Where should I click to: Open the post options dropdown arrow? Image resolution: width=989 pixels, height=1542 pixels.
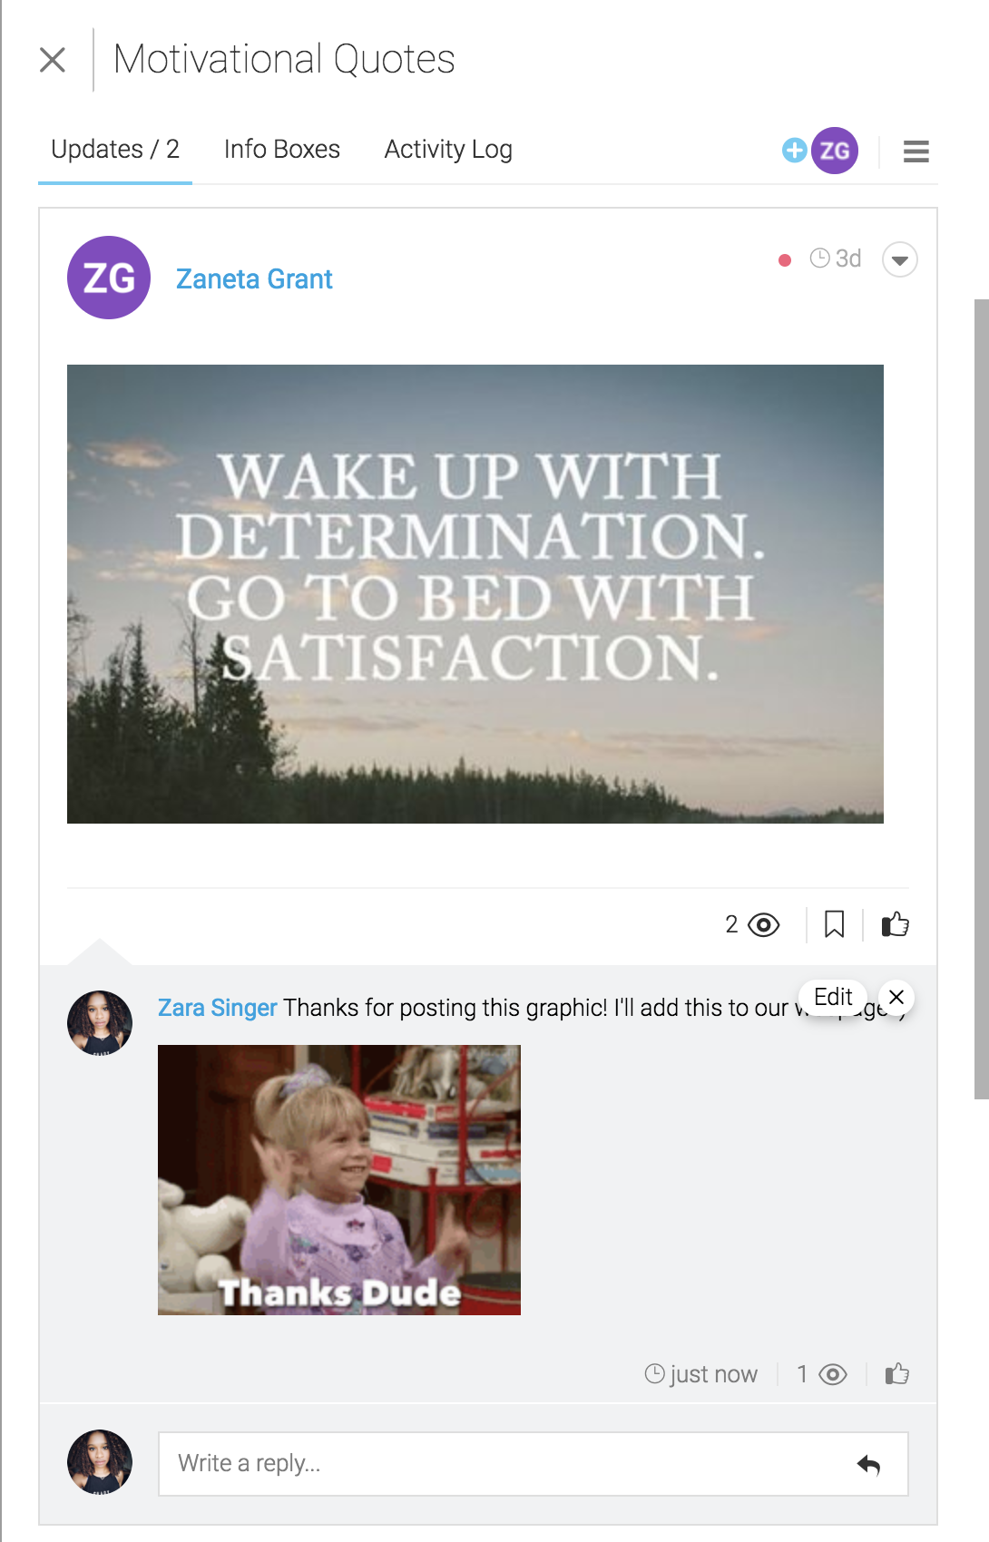click(x=899, y=259)
